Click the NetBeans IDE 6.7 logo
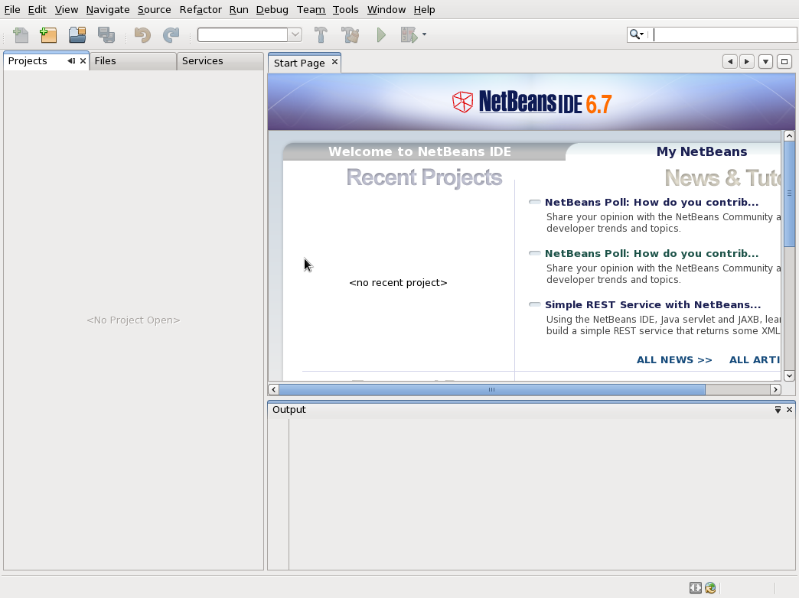The width and height of the screenshot is (799, 598). click(x=531, y=102)
